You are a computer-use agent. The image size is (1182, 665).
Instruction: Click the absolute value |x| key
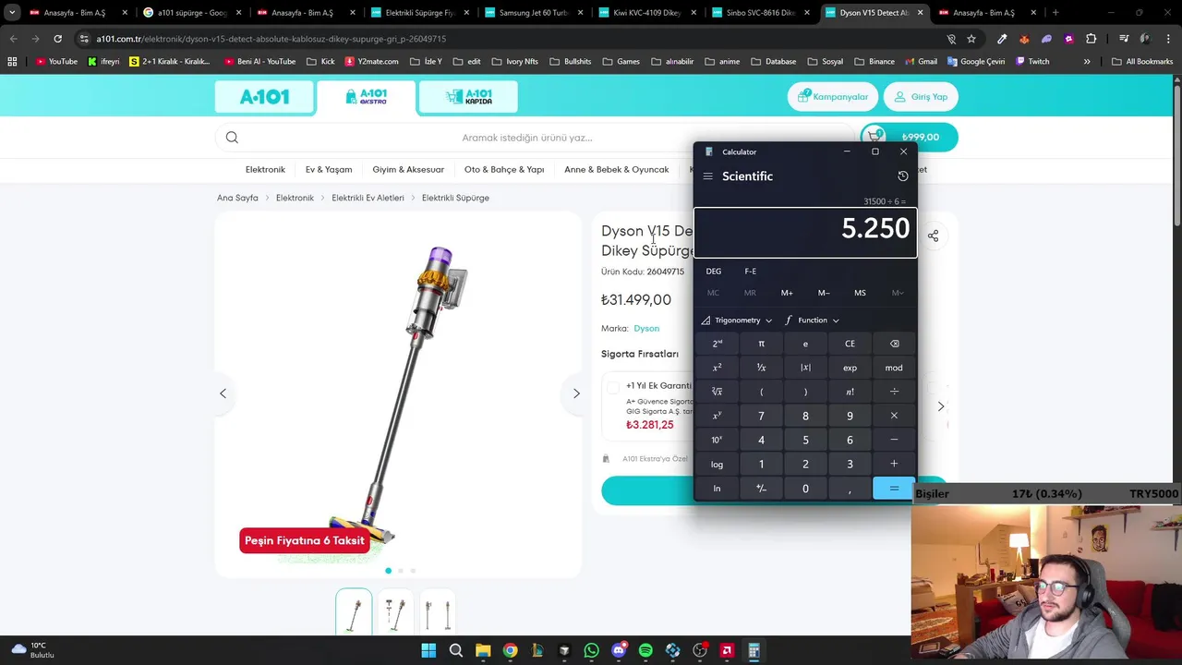[x=805, y=368]
